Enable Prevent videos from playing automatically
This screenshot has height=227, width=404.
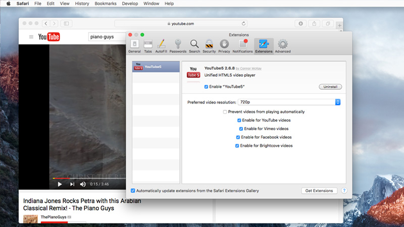pyautogui.click(x=225, y=112)
